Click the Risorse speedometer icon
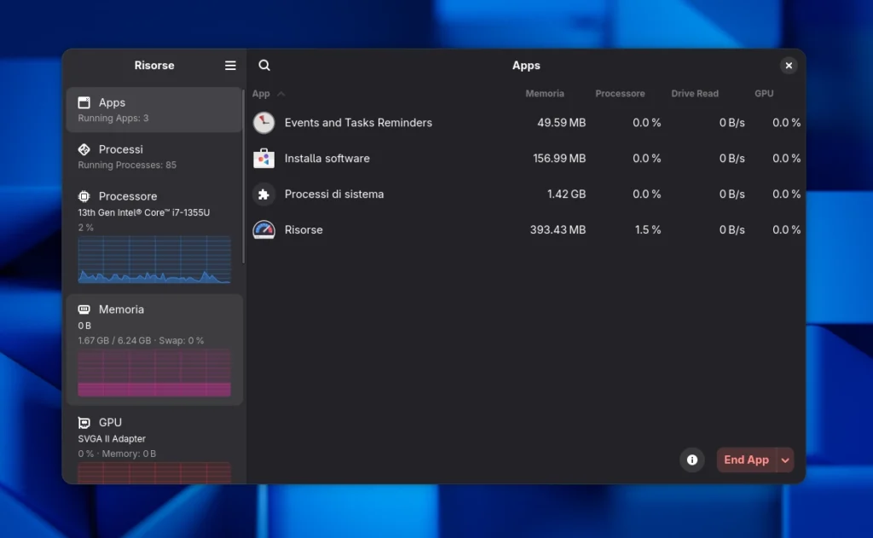The image size is (873, 538). point(263,229)
